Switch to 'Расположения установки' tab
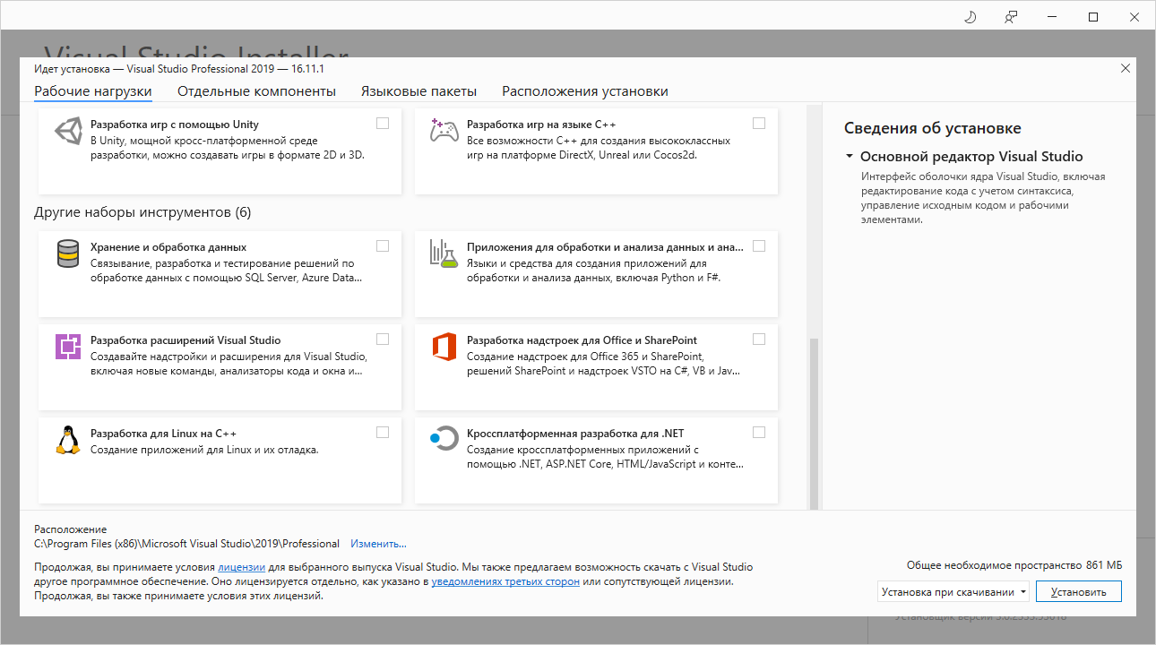 click(585, 91)
